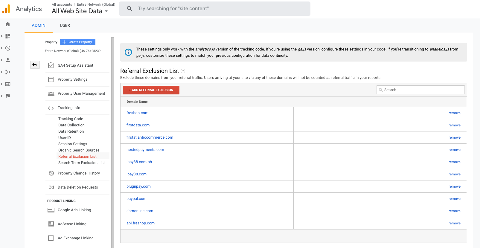The width and height of the screenshot is (480, 248).
Task: Open the Realtime clock icon
Action: tap(8, 48)
